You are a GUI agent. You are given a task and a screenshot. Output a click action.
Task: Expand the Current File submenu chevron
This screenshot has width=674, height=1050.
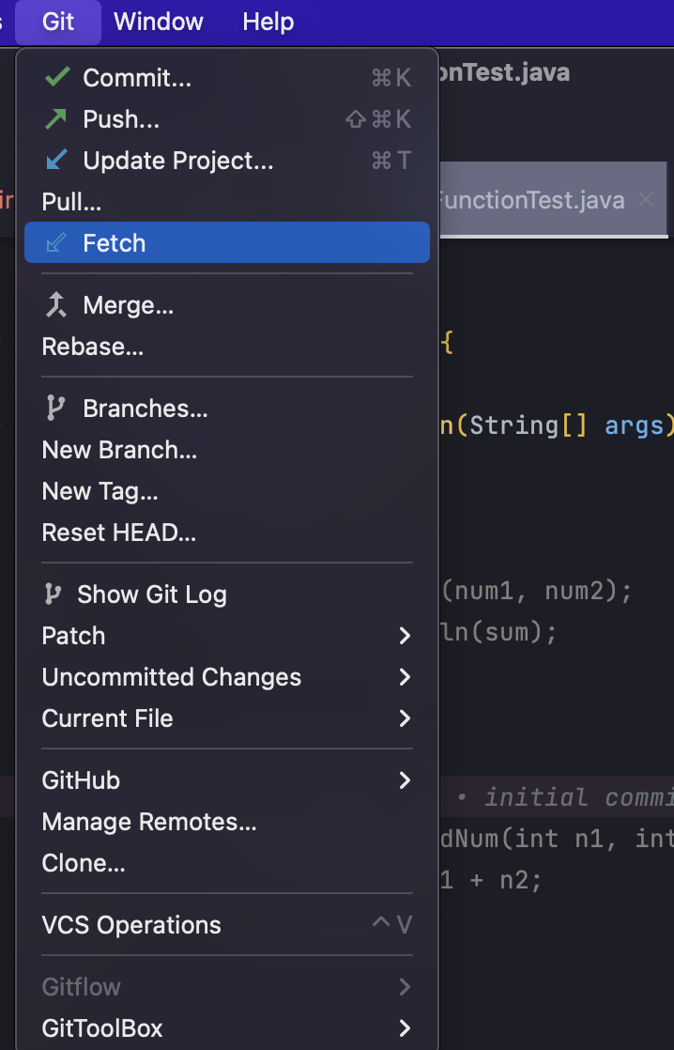(405, 718)
